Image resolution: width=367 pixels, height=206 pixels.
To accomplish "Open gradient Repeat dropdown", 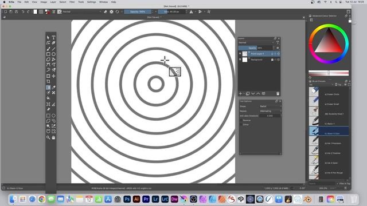I will [x=270, y=111].
